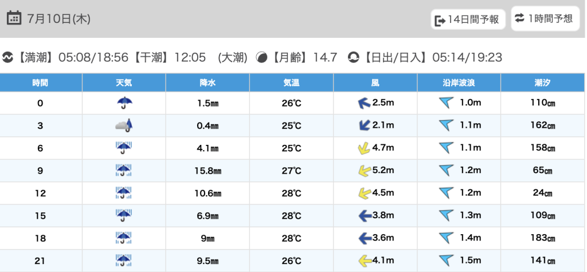587x272 pixels.
Task: Click the wave arrow icon for 1.5m
Action: click(x=446, y=261)
